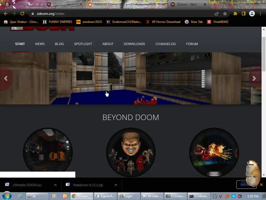This screenshot has width=266, height=200.
Task: Show the next carousel slide
Action: pyautogui.click(x=254, y=78)
